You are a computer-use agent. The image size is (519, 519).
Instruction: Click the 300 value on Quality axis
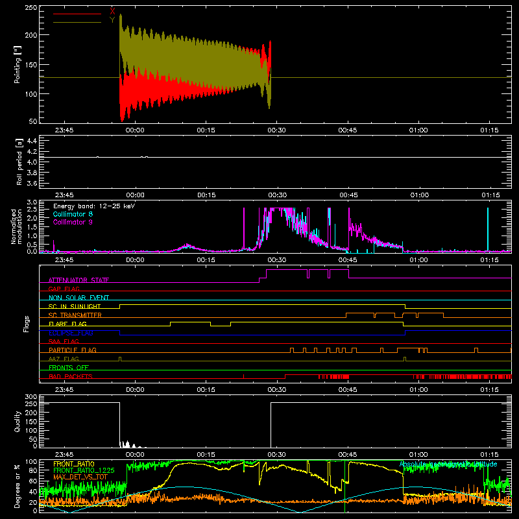(31, 397)
